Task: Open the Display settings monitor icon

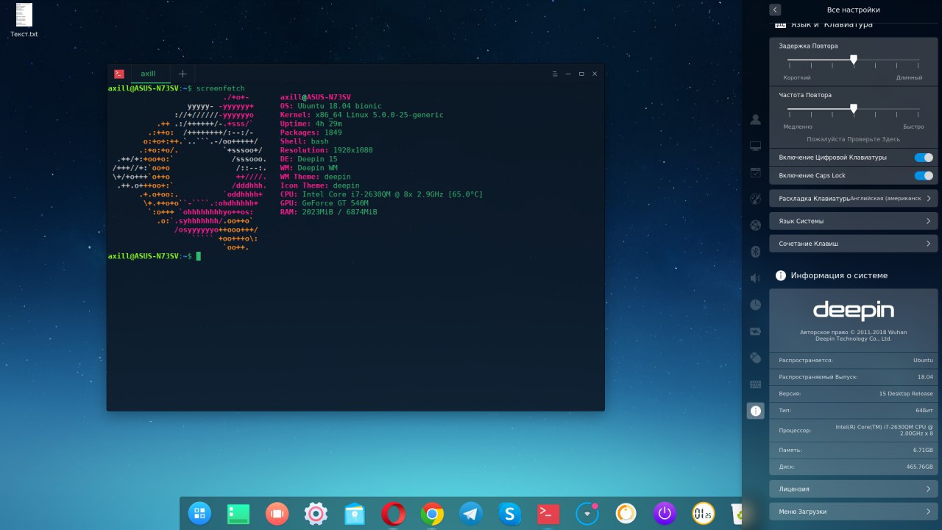Action: 755,146
